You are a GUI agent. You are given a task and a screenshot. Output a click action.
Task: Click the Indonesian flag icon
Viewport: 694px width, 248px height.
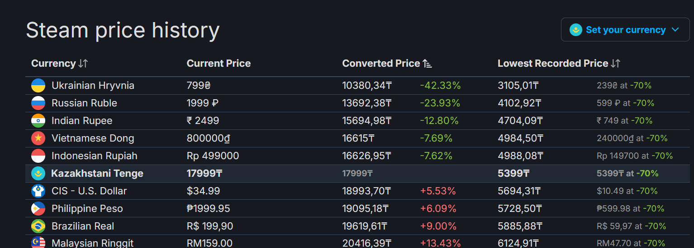tap(38, 156)
